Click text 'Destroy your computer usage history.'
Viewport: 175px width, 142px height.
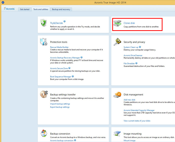point(139,50)
